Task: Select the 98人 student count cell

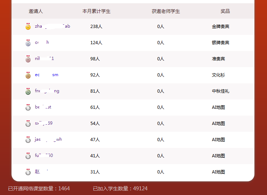Action: pyautogui.click(x=95, y=59)
